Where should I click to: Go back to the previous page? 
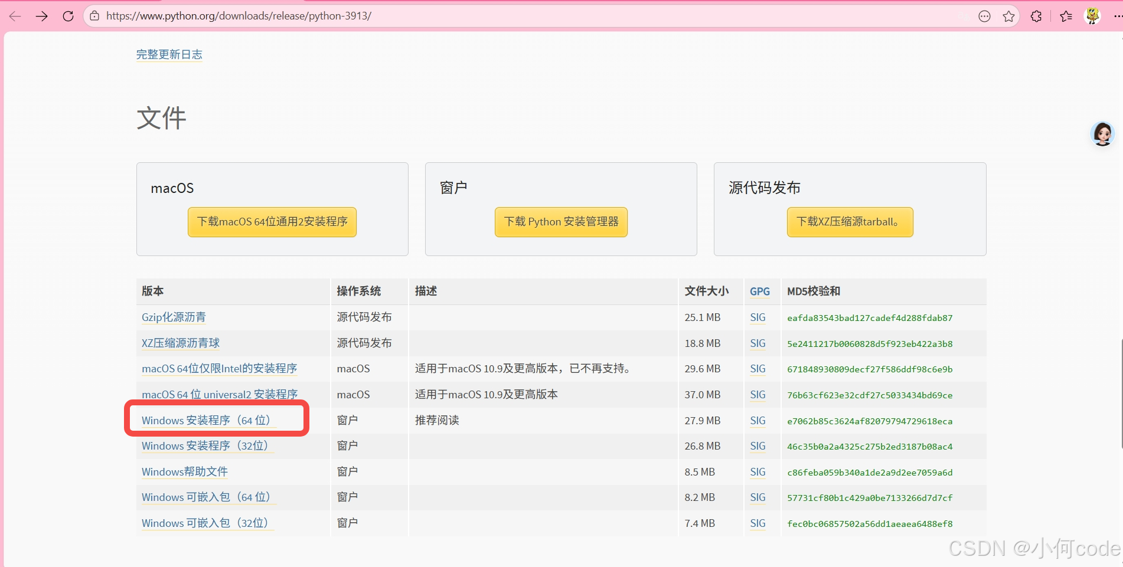click(15, 16)
